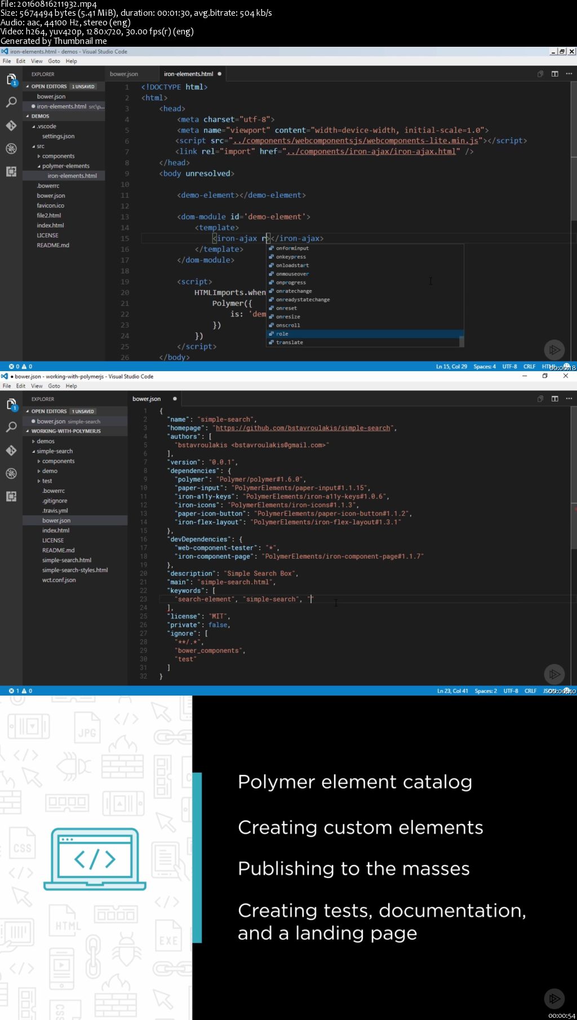577x1020 pixels.
Task: Click 'Ln 23, Col 41' in bottom status bar
Action: pyautogui.click(x=452, y=691)
